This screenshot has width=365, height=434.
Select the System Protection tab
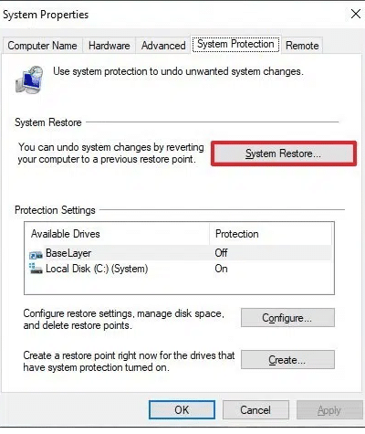[x=235, y=45]
